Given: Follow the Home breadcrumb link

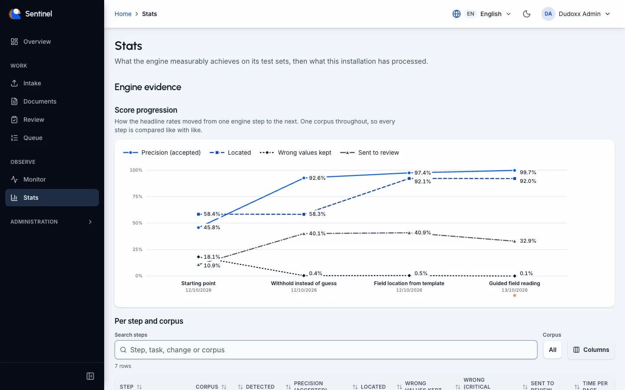Looking at the screenshot, I should coord(123,14).
